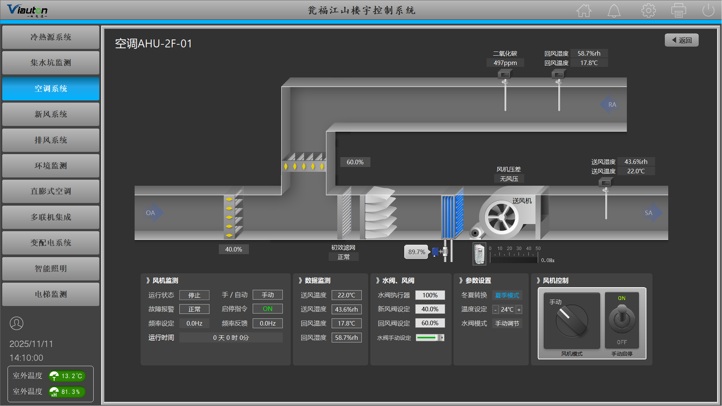Click the RA return air arrow
Viewport: 722px width, 406px height.
point(610,105)
